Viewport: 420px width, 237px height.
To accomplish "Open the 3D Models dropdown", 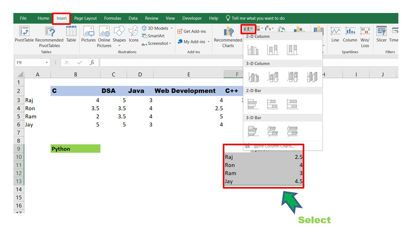I will 172,28.
